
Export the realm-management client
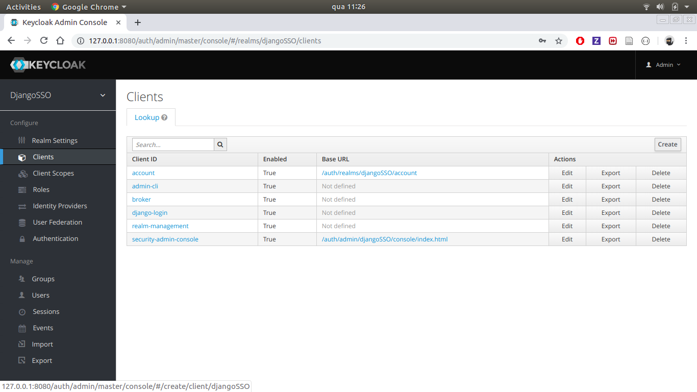tap(611, 226)
